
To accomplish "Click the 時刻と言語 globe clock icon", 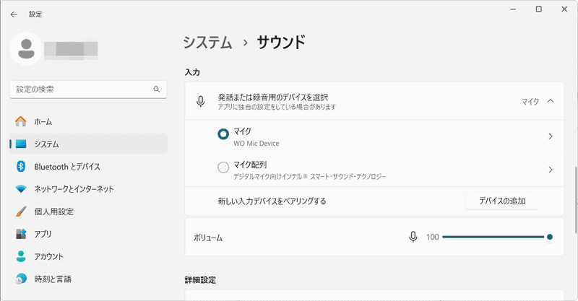I will (21, 279).
